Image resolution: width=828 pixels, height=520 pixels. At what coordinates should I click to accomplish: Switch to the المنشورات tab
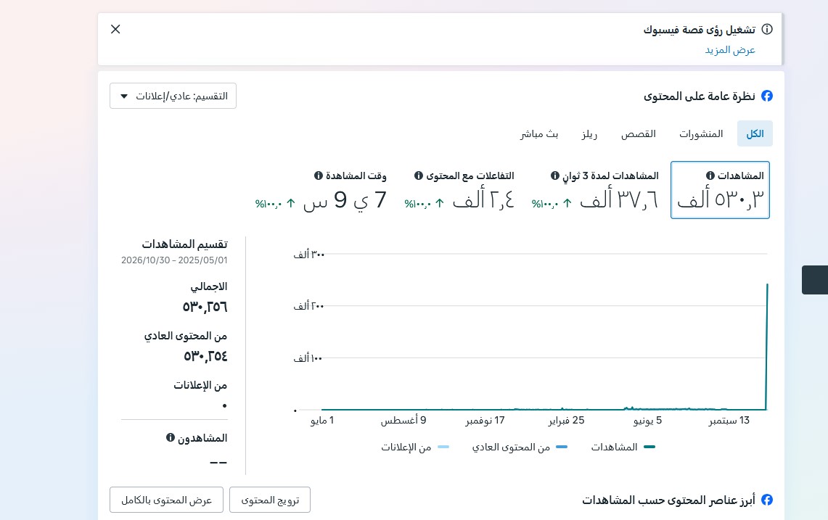(x=701, y=133)
